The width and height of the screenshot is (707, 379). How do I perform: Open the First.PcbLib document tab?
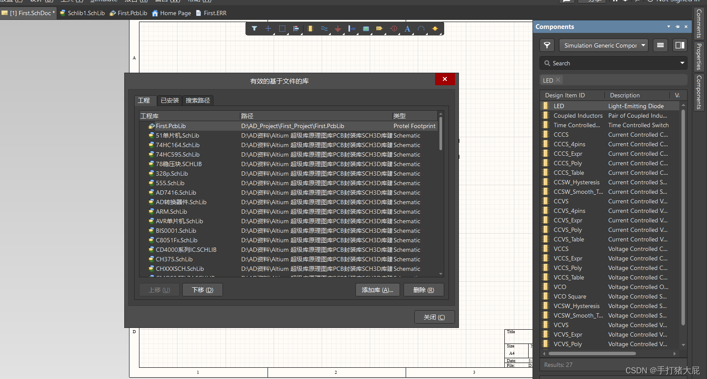pyautogui.click(x=129, y=13)
